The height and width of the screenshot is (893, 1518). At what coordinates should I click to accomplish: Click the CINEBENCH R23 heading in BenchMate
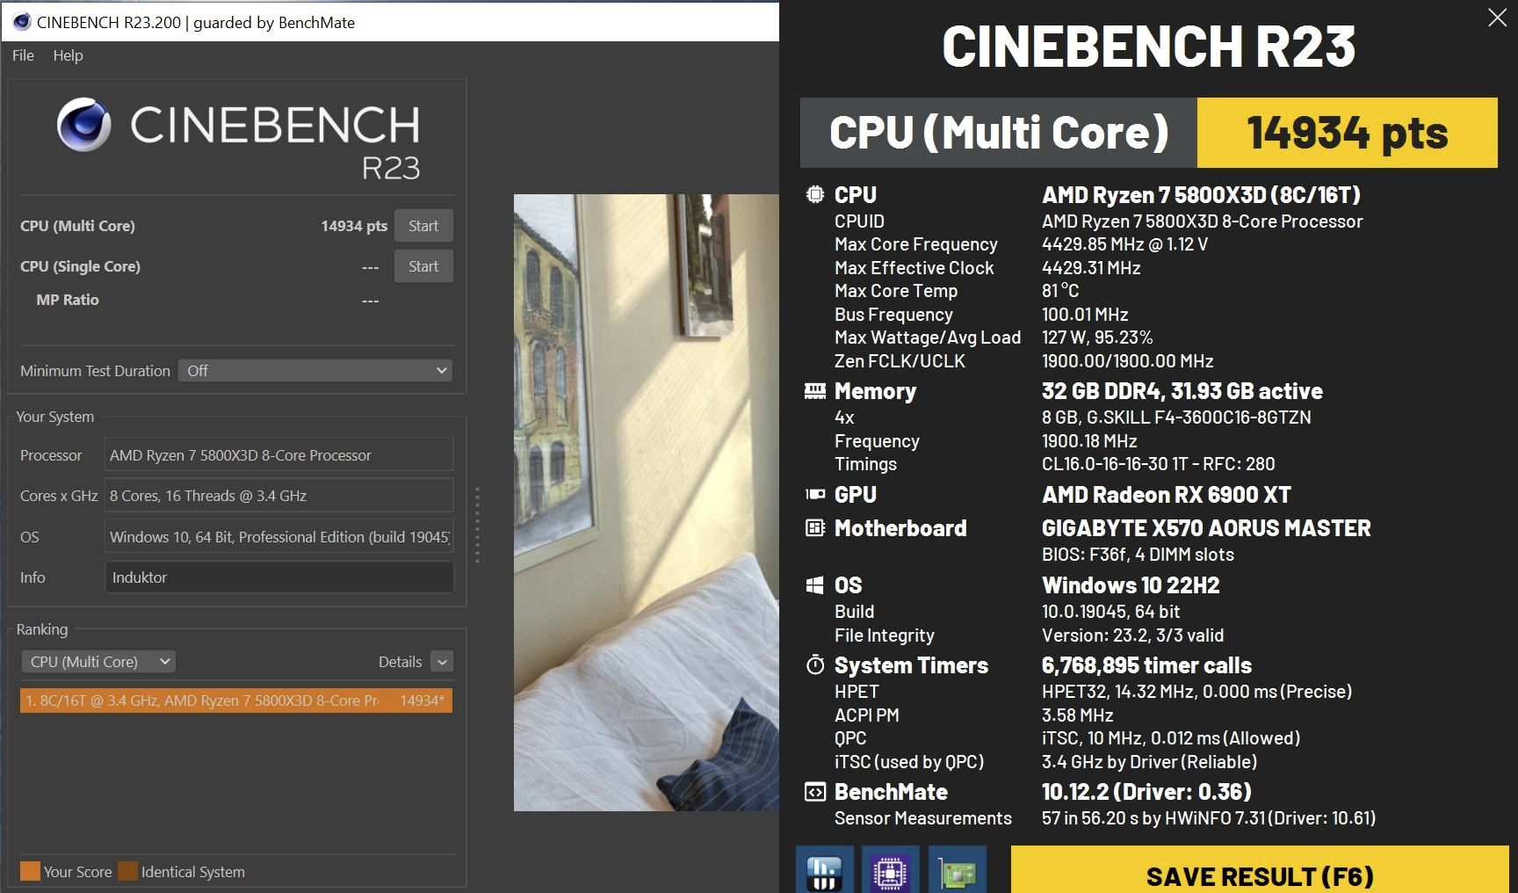click(x=1149, y=47)
